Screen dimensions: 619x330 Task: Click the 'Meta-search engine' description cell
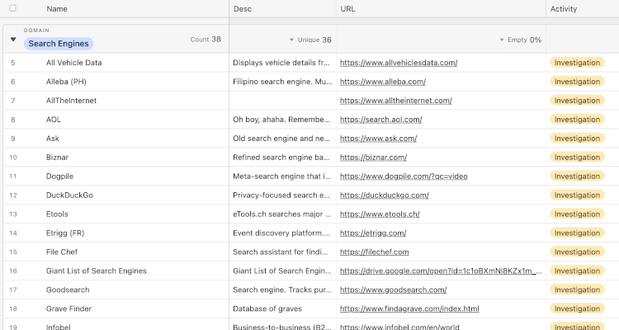click(282, 176)
